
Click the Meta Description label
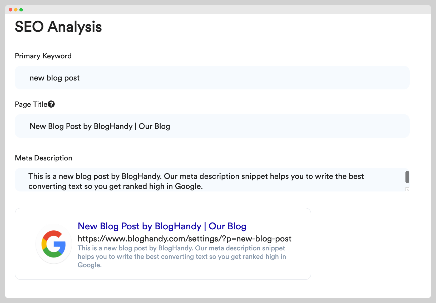[43, 158]
